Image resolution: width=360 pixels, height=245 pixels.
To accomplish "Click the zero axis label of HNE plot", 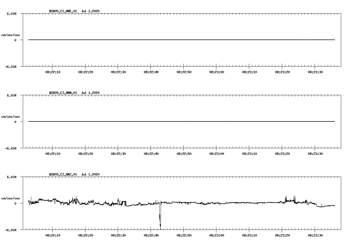I will tap(15, 40).
